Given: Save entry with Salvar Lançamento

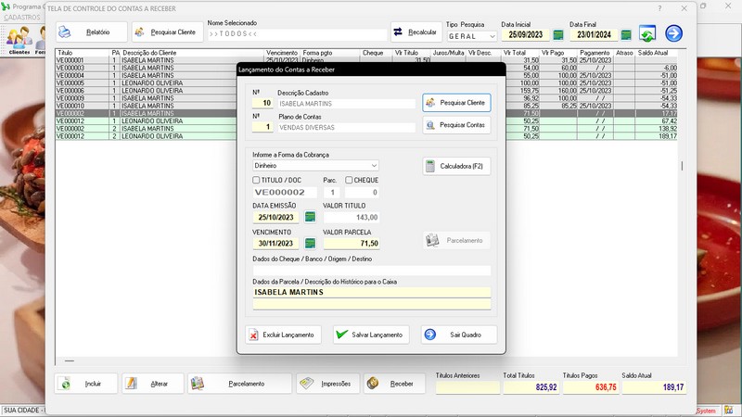Looking at the screenshot, I should coord(370,335).
